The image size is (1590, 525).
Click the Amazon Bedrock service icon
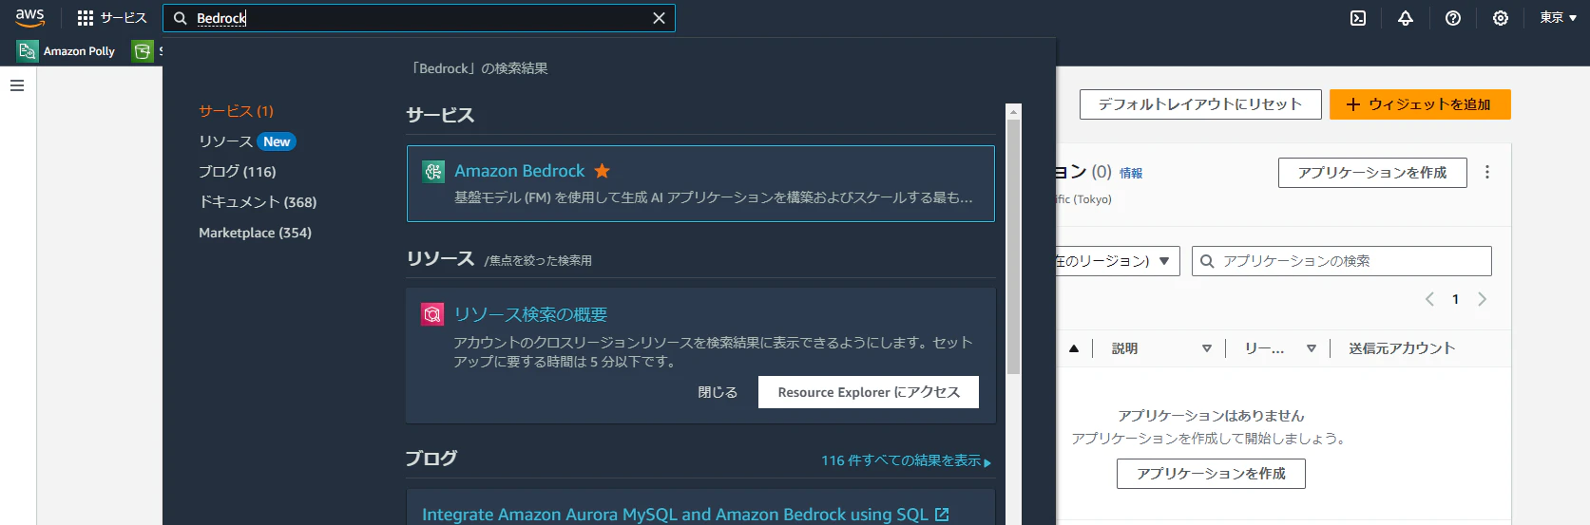pos(433,171)
